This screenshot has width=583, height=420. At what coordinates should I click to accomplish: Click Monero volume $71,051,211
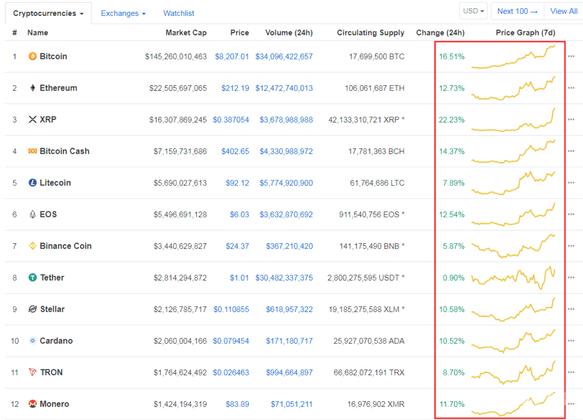[x=291, y=404]
